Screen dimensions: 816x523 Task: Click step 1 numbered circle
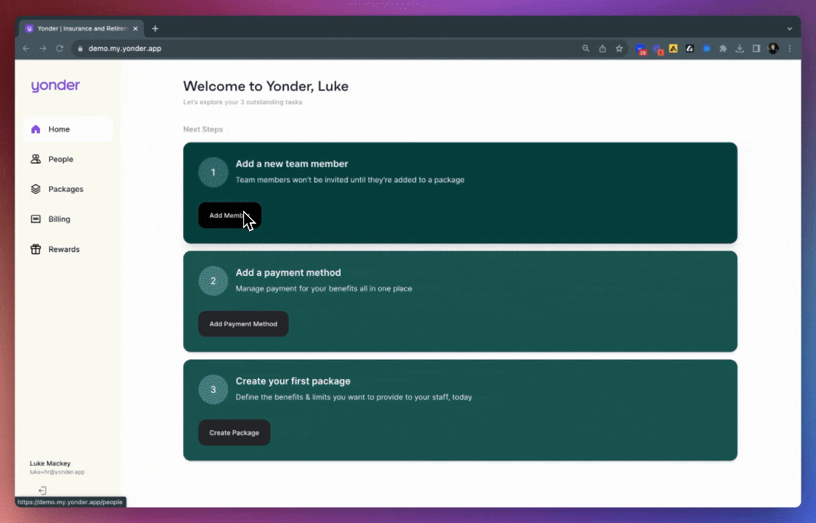coord(213,172)
